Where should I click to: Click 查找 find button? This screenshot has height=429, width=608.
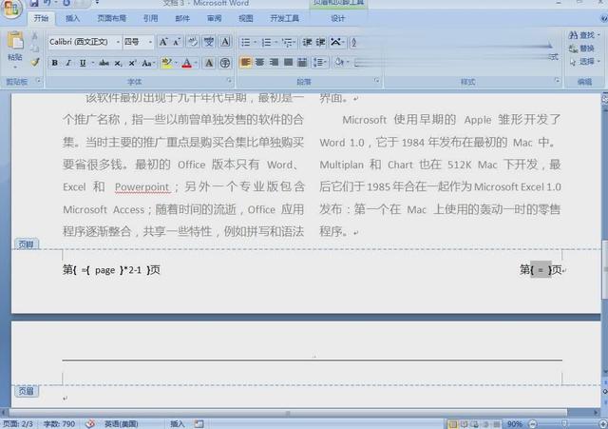(584, 35)
